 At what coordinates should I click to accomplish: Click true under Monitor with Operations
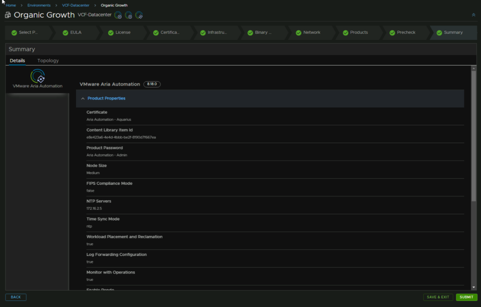[90, 279]
